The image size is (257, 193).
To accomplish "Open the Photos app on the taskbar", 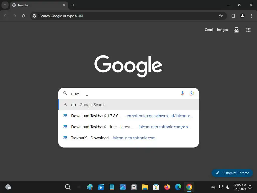I will coord(123,187).
